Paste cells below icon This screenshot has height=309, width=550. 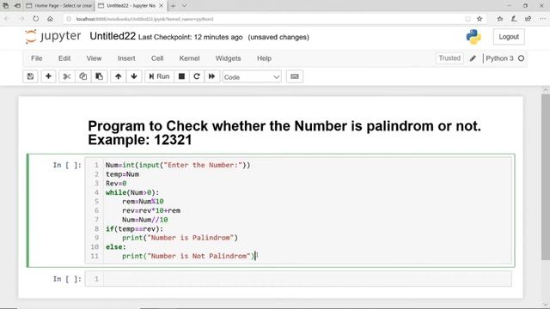coord(100,76)
